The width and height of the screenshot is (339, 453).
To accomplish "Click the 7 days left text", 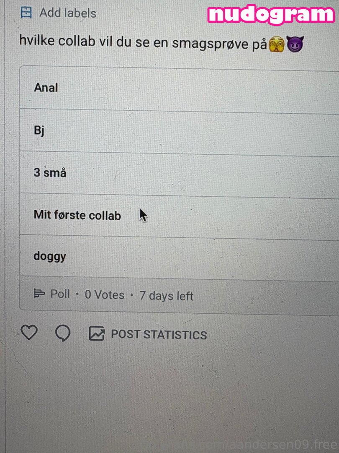I will coord(166,296).
